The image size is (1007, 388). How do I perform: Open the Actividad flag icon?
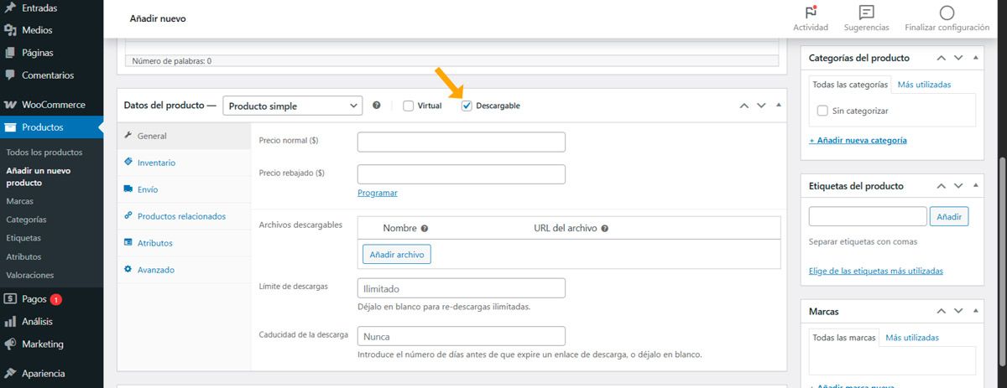click(x=811, y=12)
